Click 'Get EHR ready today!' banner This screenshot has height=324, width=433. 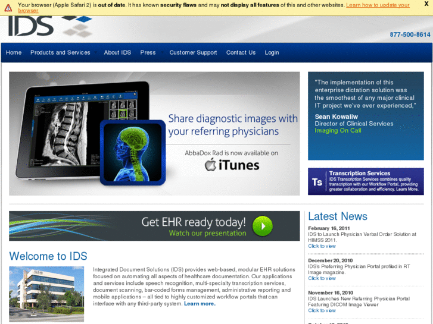(x=154, y=226)
